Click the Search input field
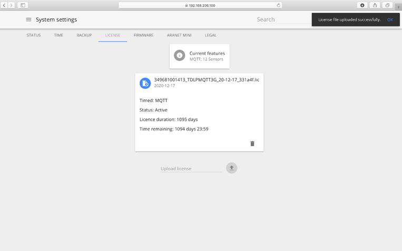The height and width of the screenshot is (251, 402). point(283,19)
